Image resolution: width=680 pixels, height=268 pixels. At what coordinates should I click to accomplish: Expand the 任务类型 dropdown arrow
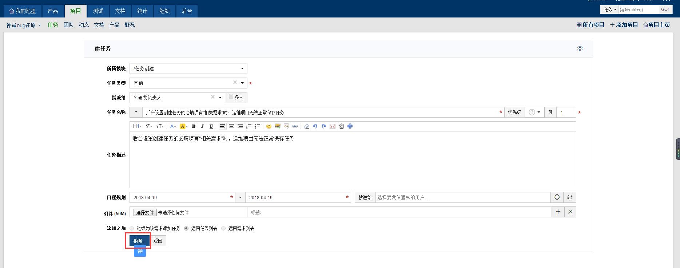coord(242,83)
